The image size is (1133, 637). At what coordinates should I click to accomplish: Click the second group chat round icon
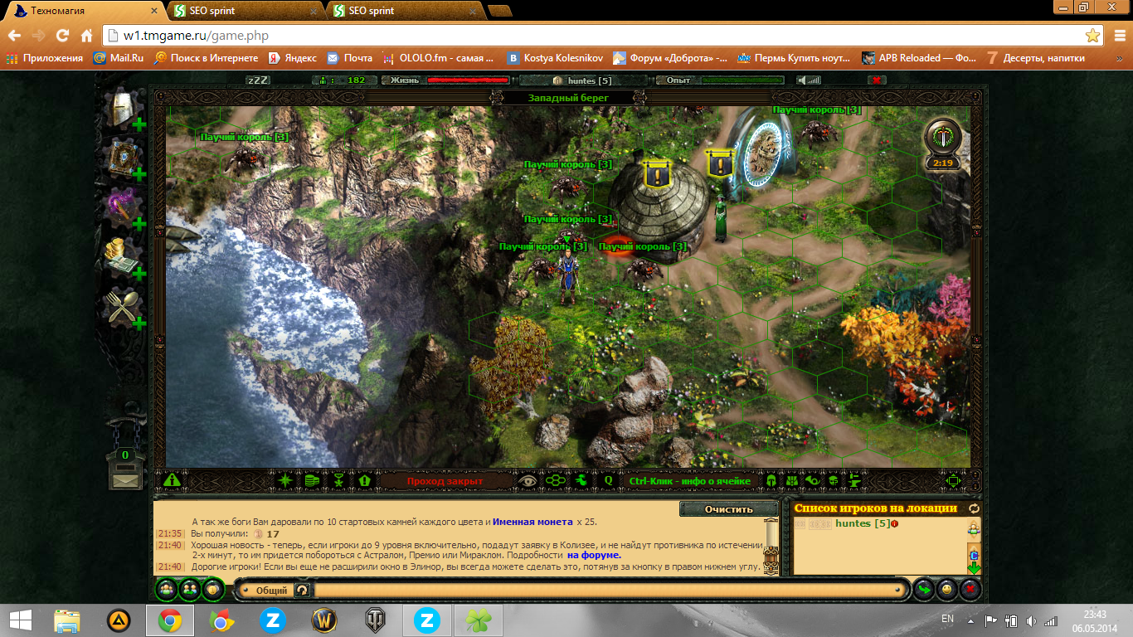tap(190, 589)
